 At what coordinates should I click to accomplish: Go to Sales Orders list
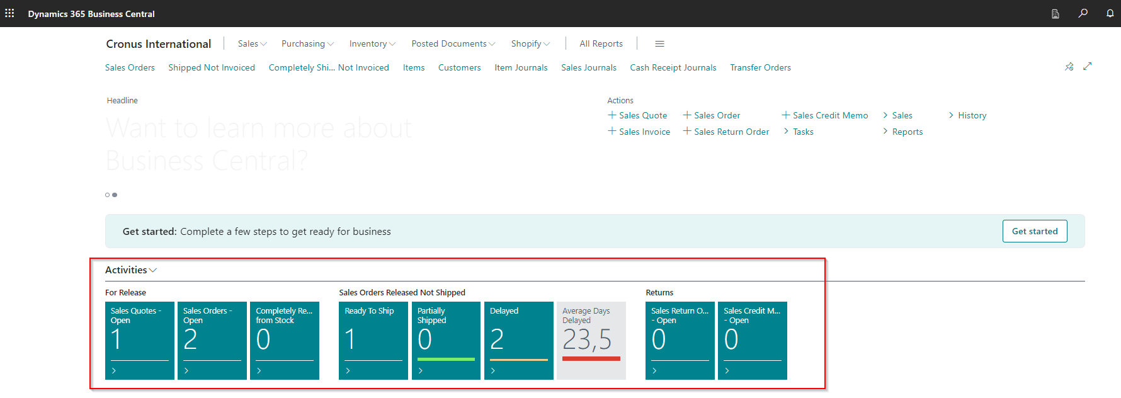click(x=130, y=67)
